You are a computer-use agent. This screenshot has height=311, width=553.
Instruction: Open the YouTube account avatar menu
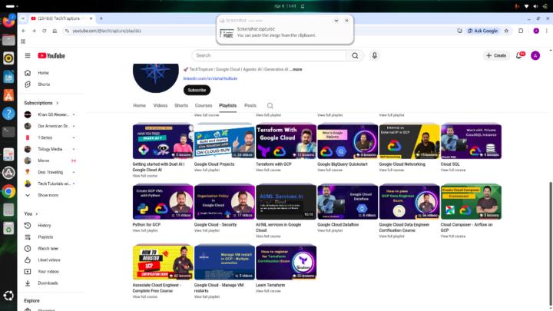(535, 55)
